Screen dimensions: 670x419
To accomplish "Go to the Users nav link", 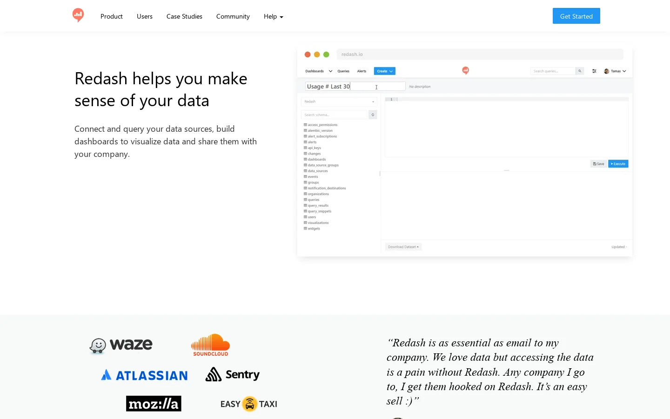I will click(x=145, y=16).
